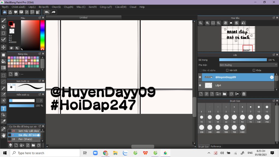Open the Untitled canvas tab
Viewport: 279px width, 157px height.
click(83, 18)
